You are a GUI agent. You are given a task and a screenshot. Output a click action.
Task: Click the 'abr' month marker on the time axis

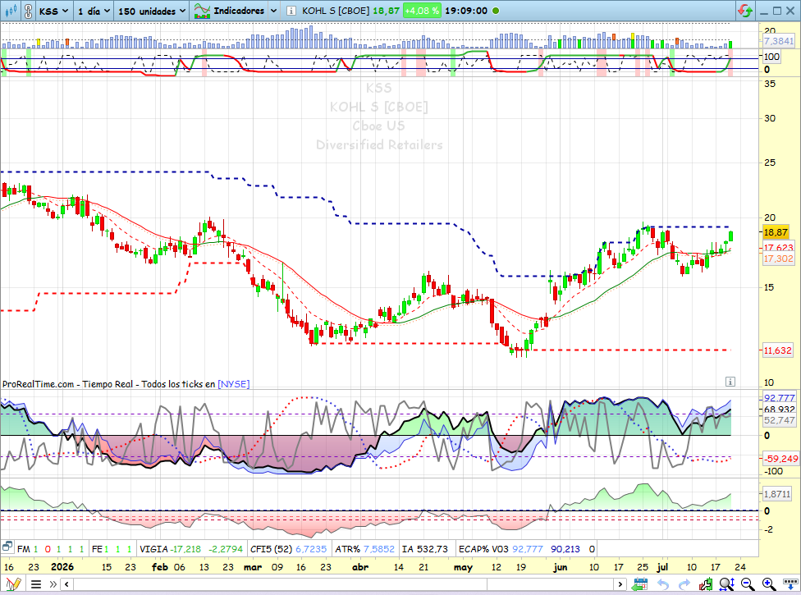tap(360, 567)
